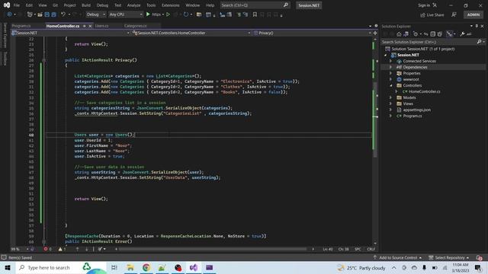
Task: Switch to the Categories.cs editor tab
Action: [136, 26]
